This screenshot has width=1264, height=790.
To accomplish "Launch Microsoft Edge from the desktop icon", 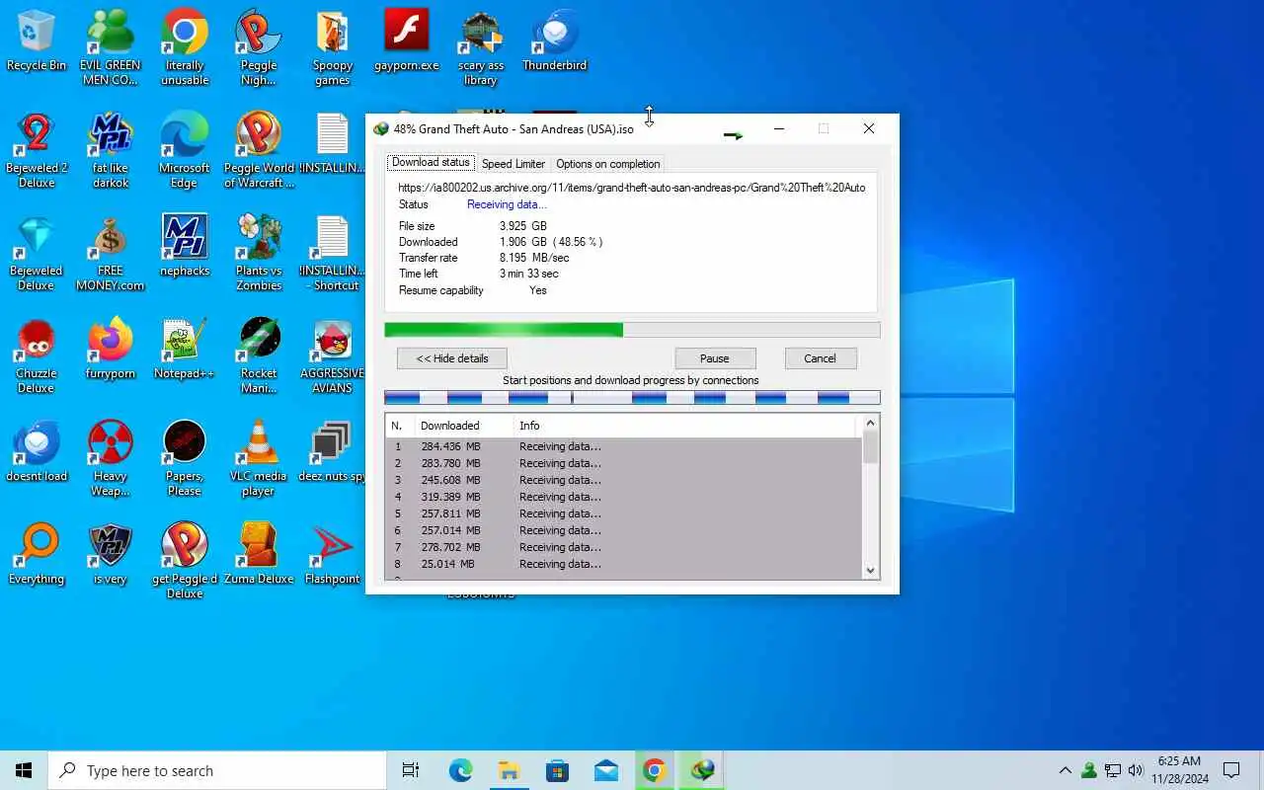I will (185, 150).
